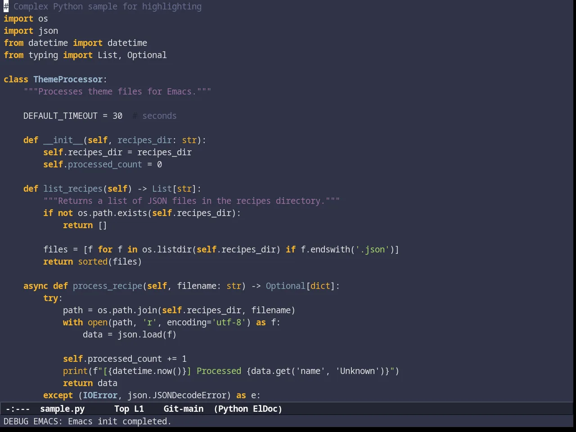Image resolution: width=576 pixels, height=432 pixels.
Task: Click 'json' in the import json line
Action: (48, 31)
